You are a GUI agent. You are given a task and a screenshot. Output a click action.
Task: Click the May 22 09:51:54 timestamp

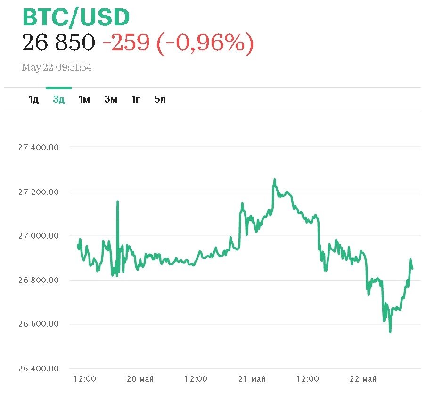click(x=57, y=68)
